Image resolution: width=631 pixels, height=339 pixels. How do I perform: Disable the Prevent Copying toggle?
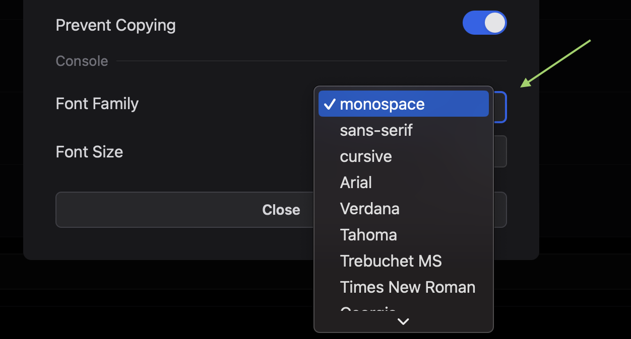[x=484, y=22]
